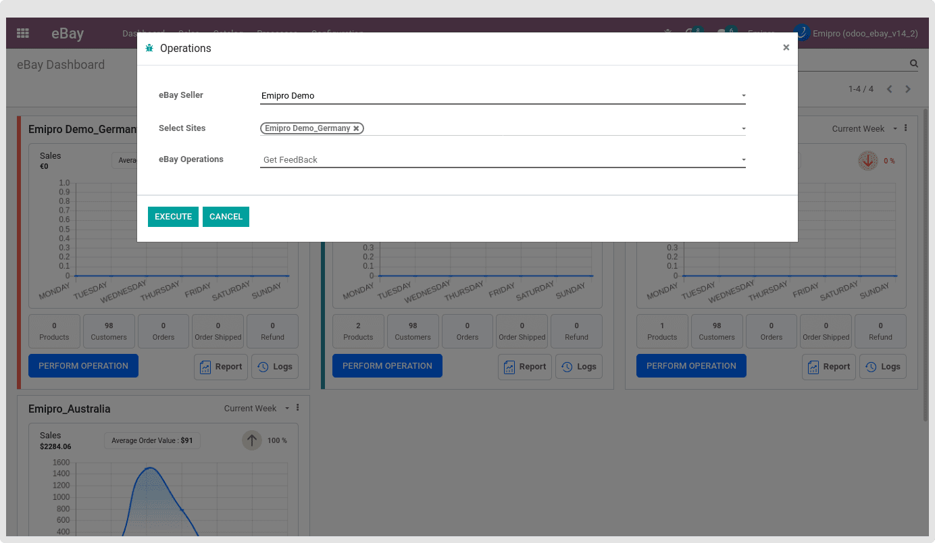This screenshot has width=935, height=543.
Task: Click Average Order Value : $91 badge
Action: pyautogui.click(x=152, y=440)
